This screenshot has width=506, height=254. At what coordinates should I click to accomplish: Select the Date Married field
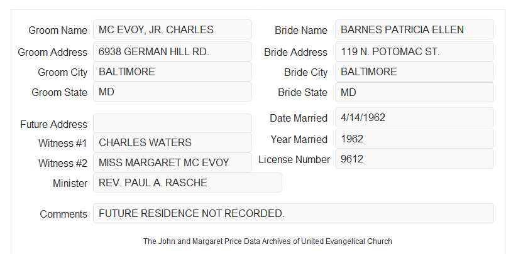tap(414, 117)
